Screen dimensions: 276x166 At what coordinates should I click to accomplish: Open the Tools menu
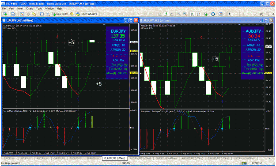point(39,8)
